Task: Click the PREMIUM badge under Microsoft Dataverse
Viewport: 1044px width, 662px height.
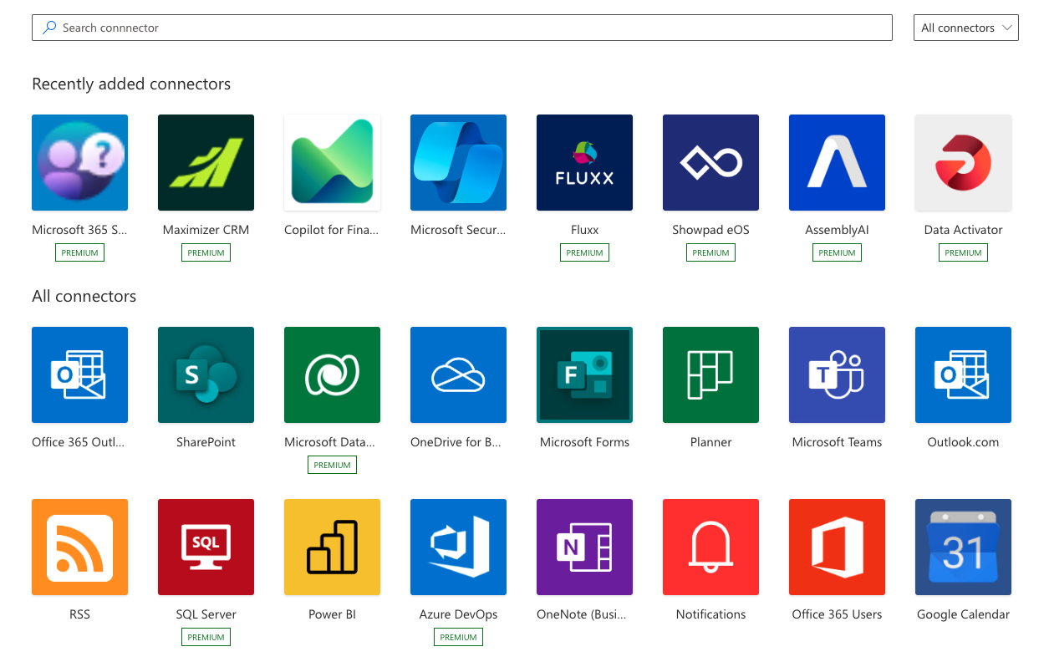Action: [x=332, y=465]
